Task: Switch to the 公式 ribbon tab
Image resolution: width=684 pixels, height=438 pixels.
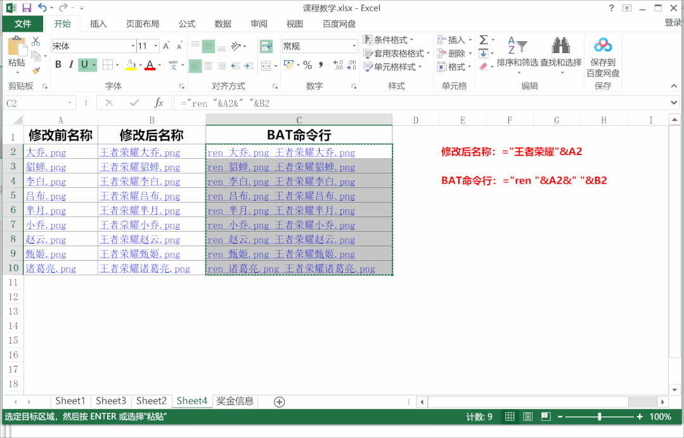Action: click(187, 24)
